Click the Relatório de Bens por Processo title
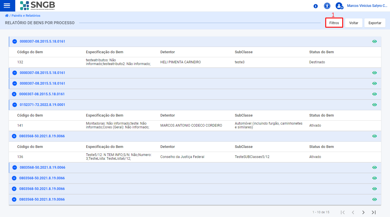The image size is (390, 217). coord(40,23)
